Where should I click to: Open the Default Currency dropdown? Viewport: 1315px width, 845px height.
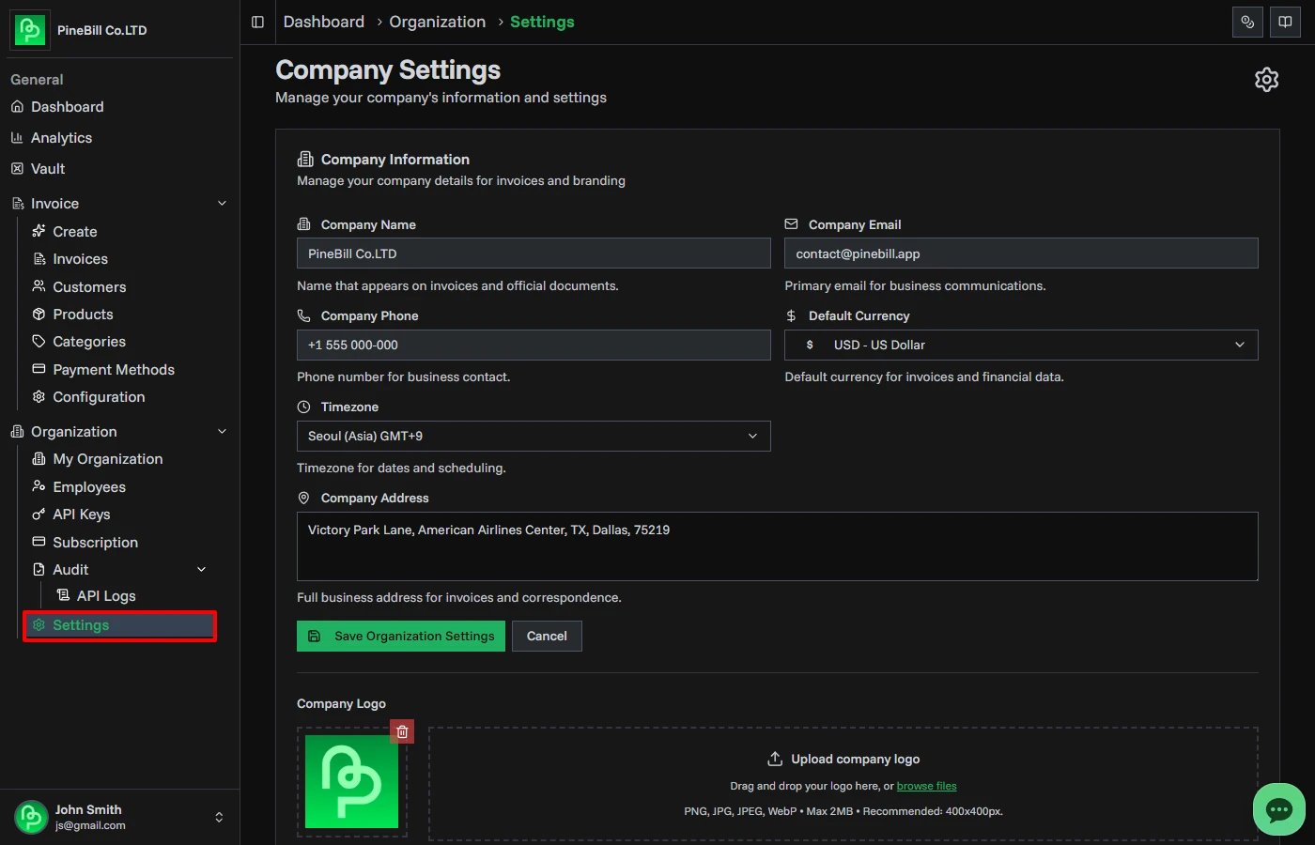coord(1021,345)
